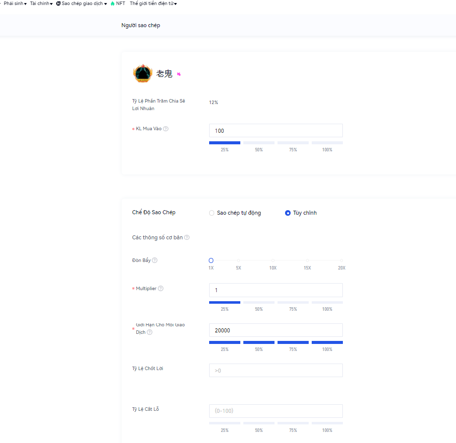Click the trader avatar image for 老鬼

[142, 73]
